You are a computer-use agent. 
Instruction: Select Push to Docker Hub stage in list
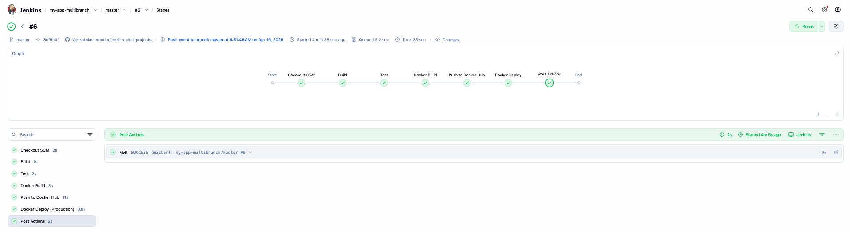pyautogui.click(x=52, y=197)
